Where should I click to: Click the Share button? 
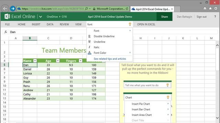pos(164,17)
